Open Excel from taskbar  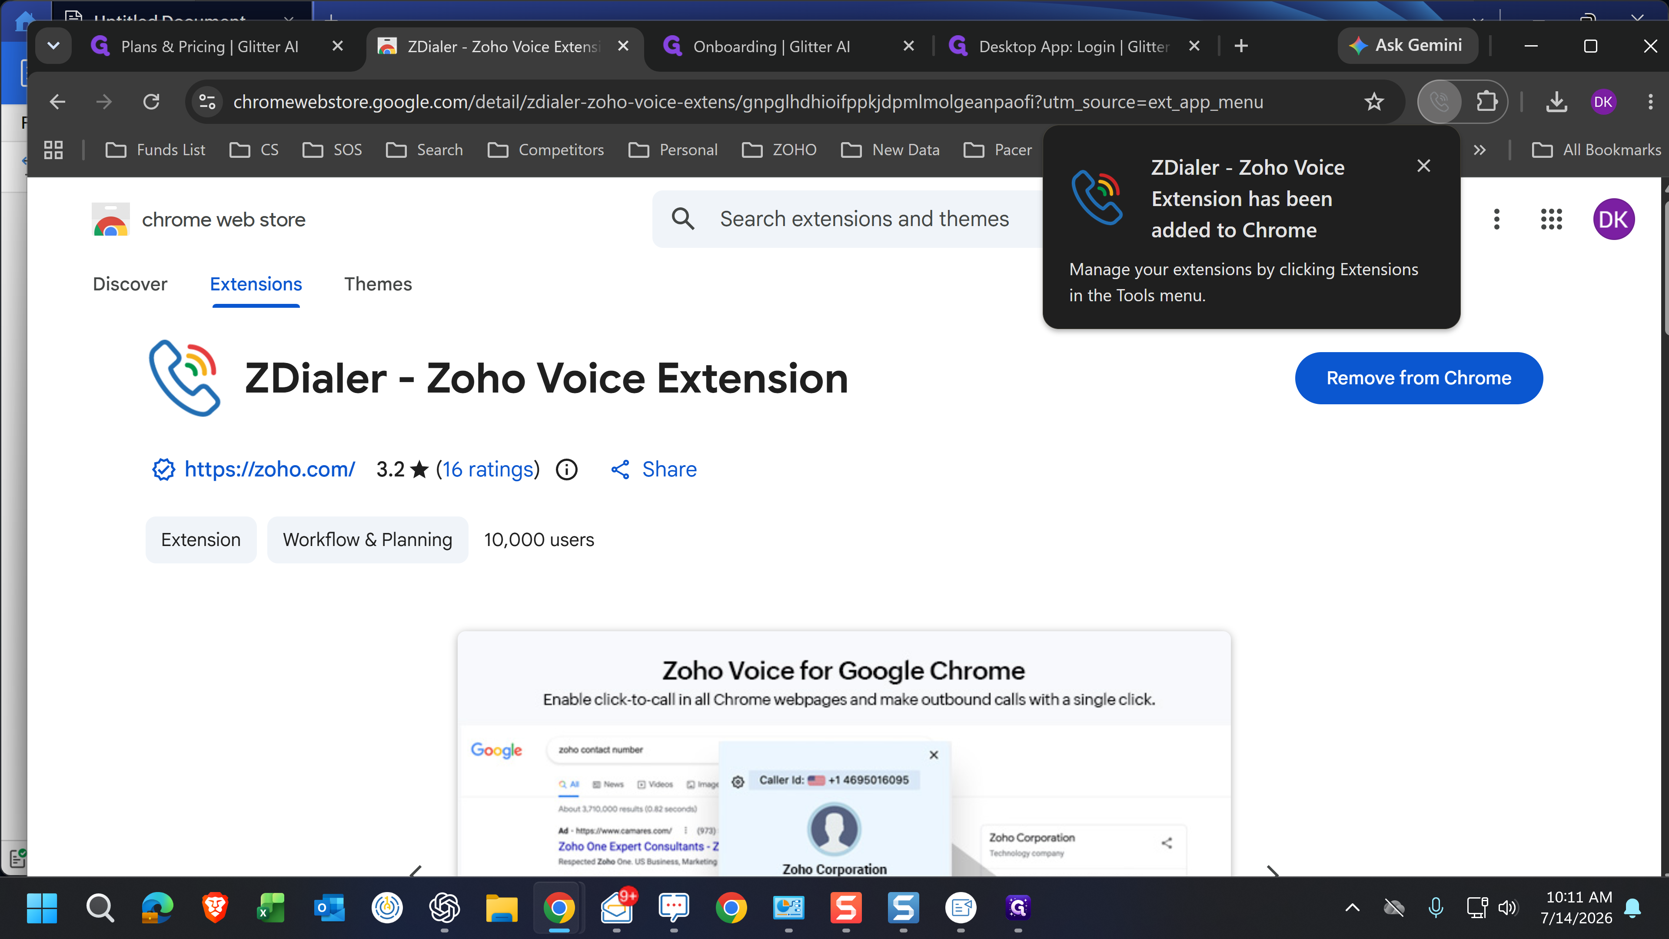272,908
